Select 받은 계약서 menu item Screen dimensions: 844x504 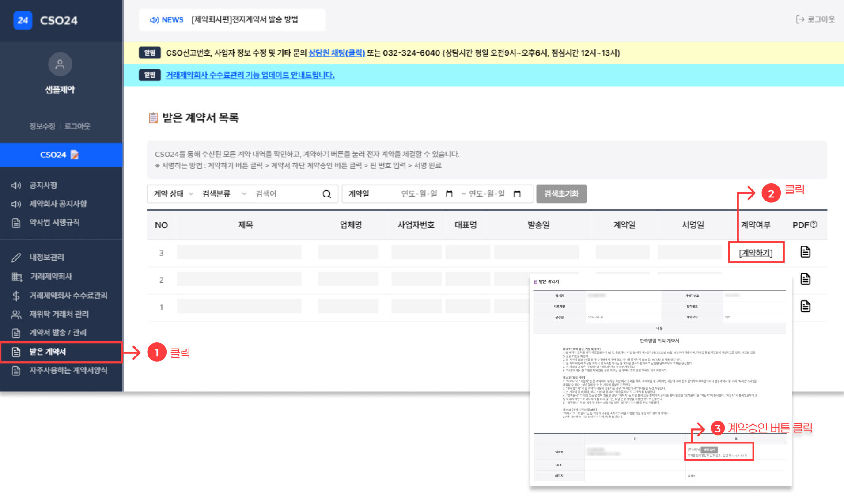(61, 352)
